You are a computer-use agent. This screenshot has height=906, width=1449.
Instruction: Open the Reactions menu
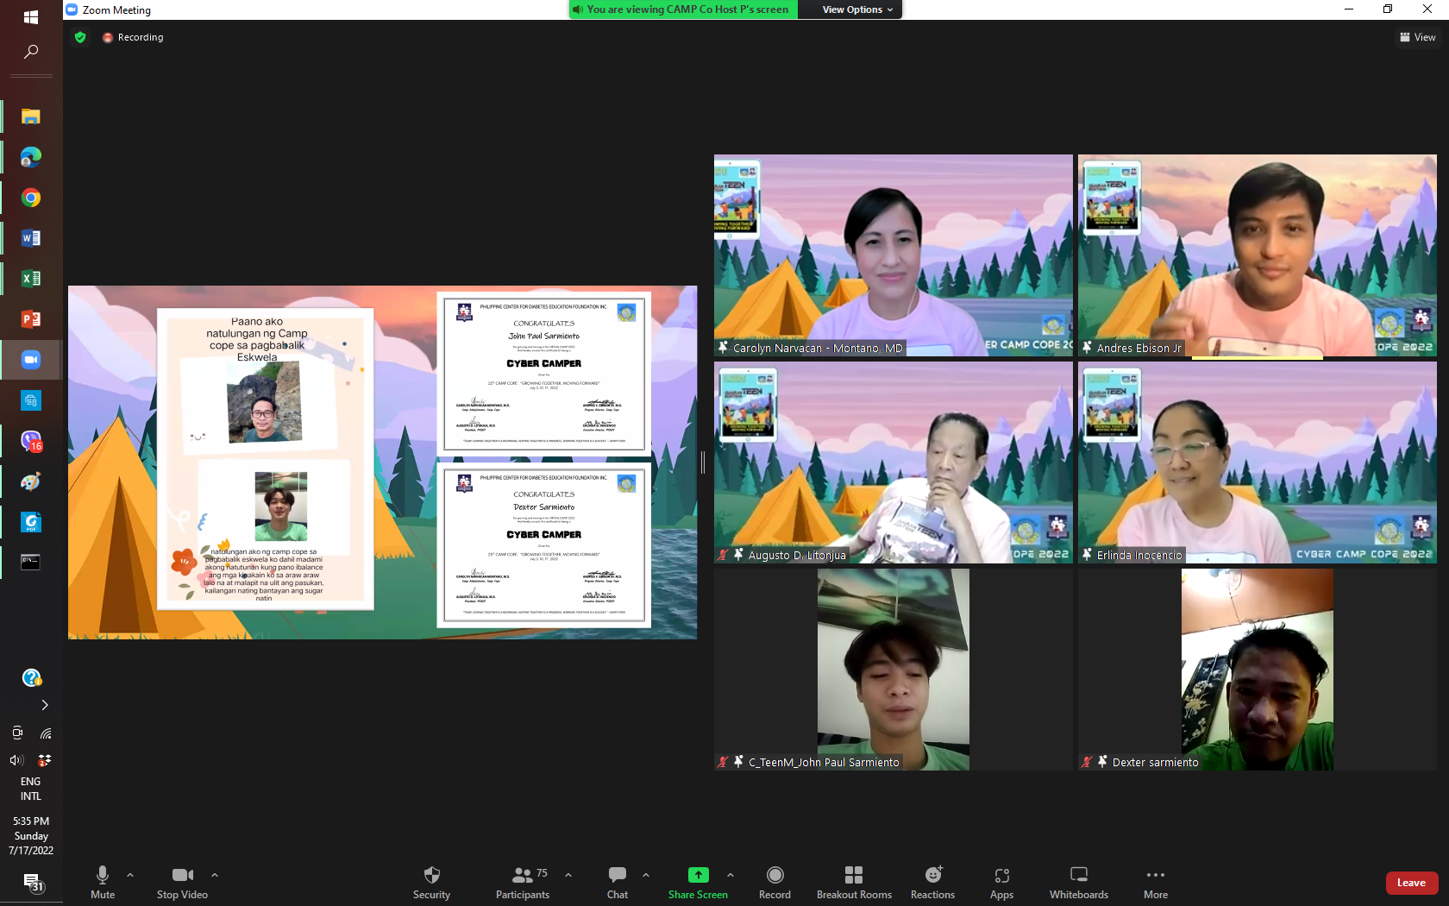point(932,876)
